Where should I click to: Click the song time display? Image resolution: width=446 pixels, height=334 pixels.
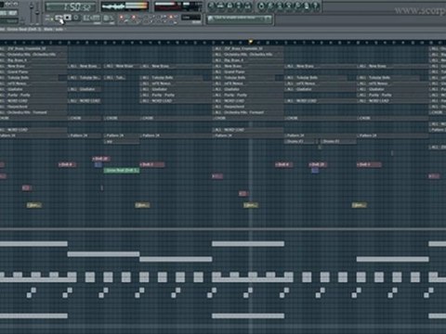tap(71, 6)
